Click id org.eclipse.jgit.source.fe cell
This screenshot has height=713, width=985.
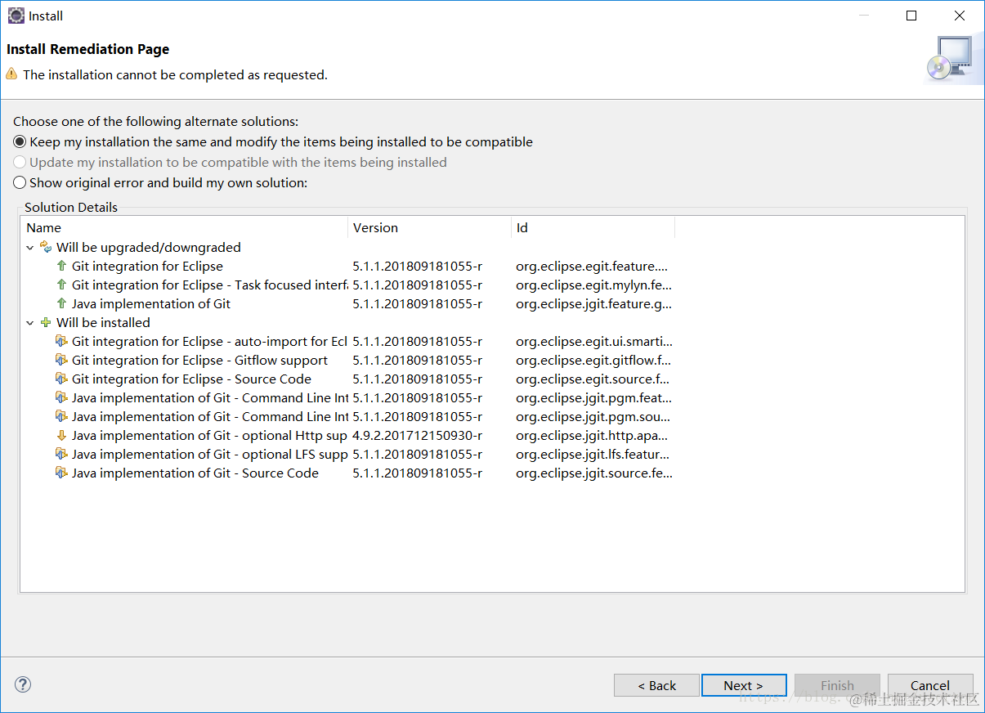tap(594, 473)
